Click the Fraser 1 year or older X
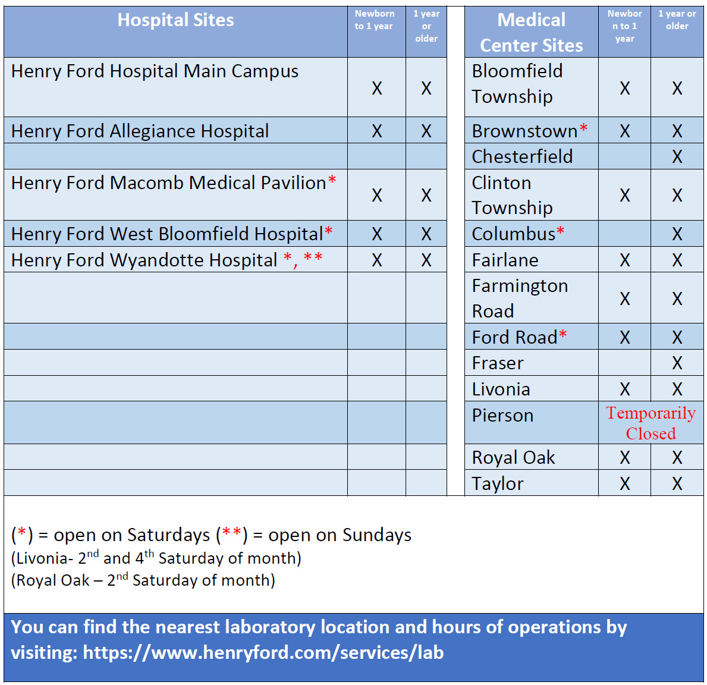The width and height of the screenshot is (707, 685). point(677,363)
